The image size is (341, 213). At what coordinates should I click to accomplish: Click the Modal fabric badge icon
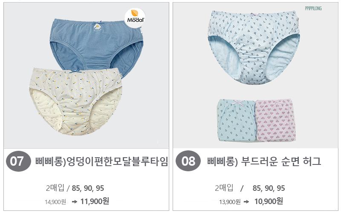135,18
